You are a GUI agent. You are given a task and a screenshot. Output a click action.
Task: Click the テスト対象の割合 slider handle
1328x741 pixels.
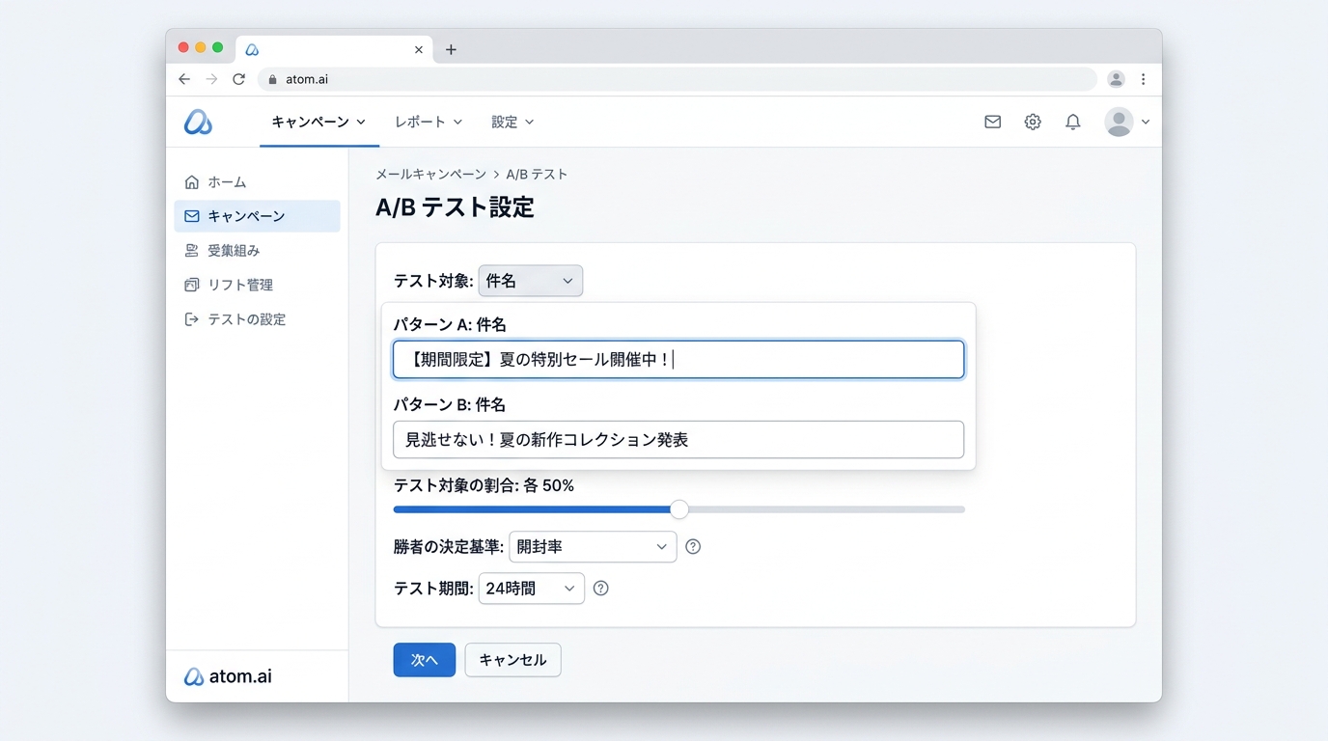click(x=679, y=509)
